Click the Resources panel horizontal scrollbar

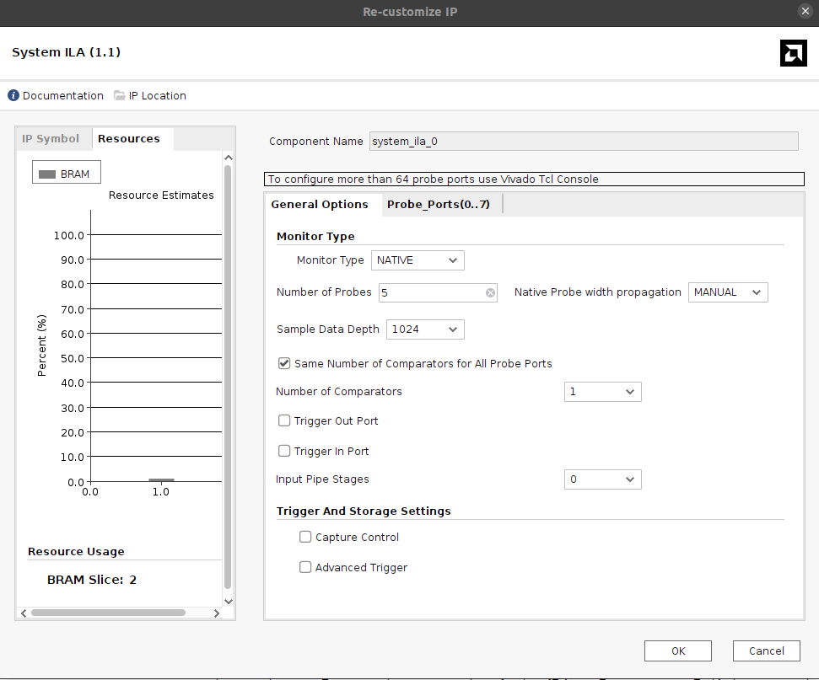(108, 613)
